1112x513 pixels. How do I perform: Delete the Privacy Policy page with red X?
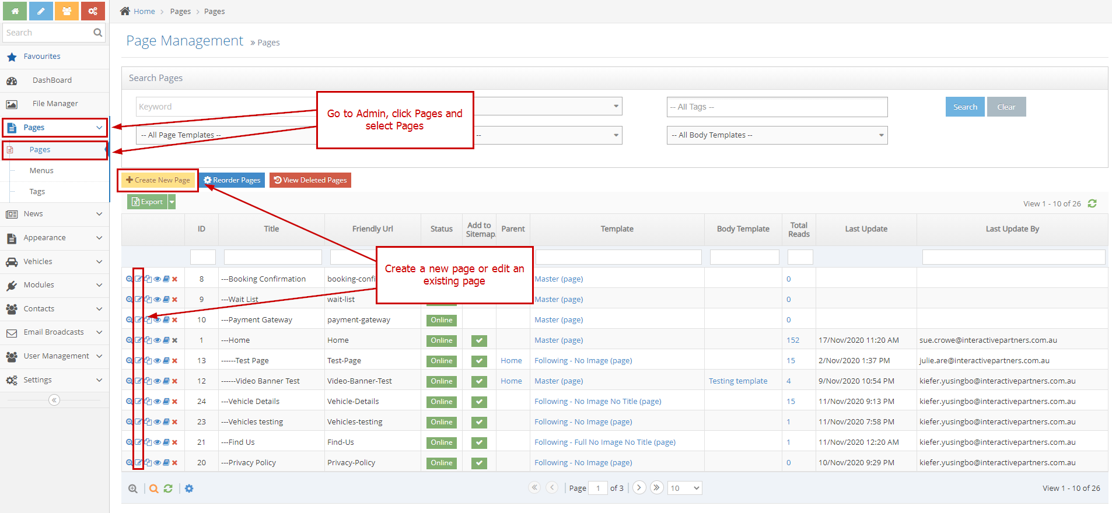click(x=174, y=463)
